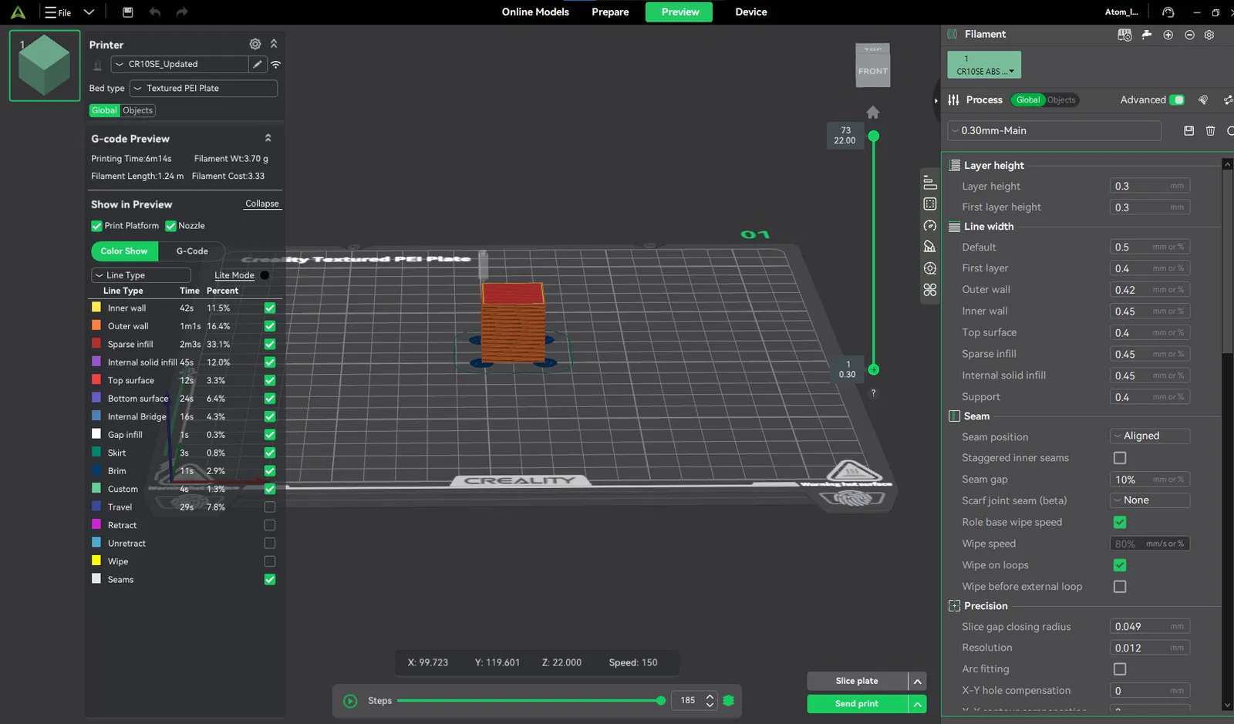Redo the last action

tap(182, 12)
